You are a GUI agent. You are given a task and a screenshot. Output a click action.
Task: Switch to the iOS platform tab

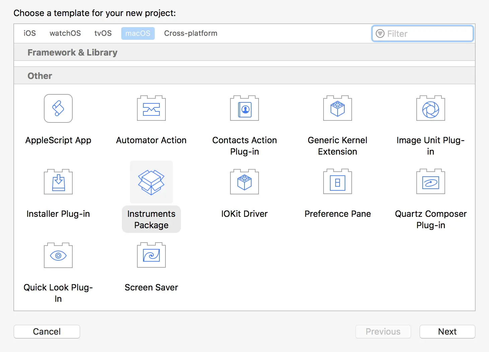(x=30, y=33)
